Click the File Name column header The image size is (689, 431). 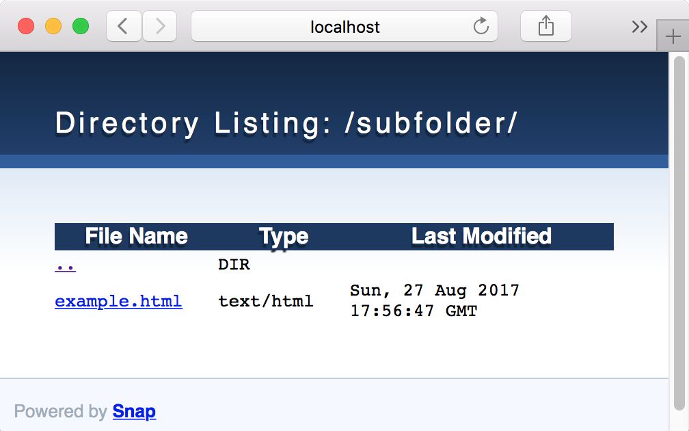click(136, 236)
